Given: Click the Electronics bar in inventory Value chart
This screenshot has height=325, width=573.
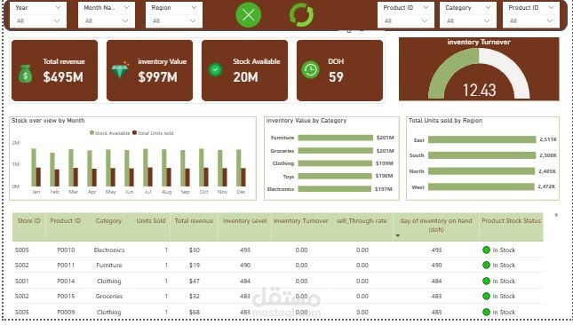Looking at the screenshot, I should coord(334,189).
